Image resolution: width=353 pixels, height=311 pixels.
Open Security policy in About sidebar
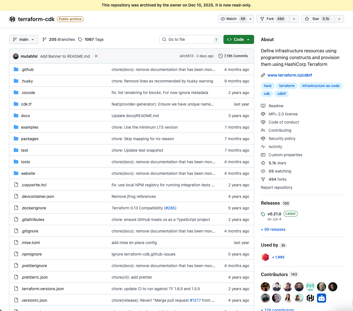(282, 138)
